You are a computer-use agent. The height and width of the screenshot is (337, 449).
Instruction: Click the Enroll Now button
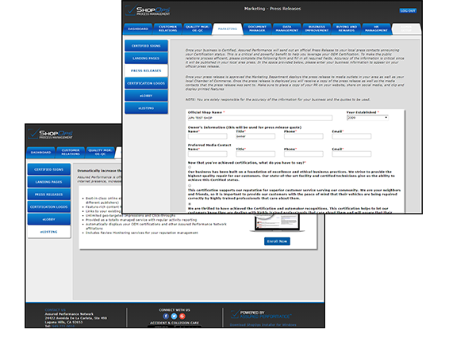(x=277, y=241)
